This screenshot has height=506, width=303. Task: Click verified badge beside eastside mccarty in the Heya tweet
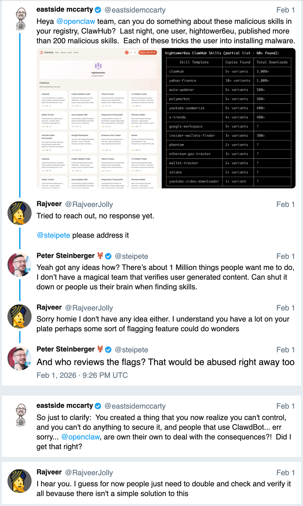tap(98, 10)
